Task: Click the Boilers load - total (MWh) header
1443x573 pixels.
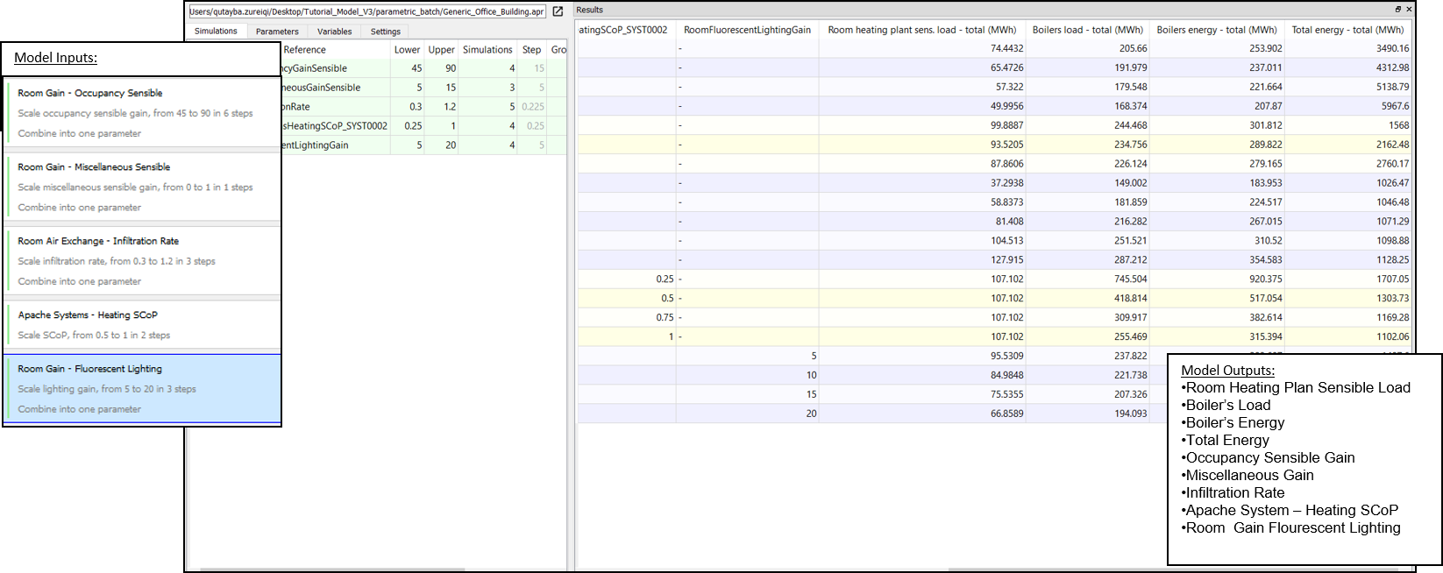Action: click(x=1087, y=30)
